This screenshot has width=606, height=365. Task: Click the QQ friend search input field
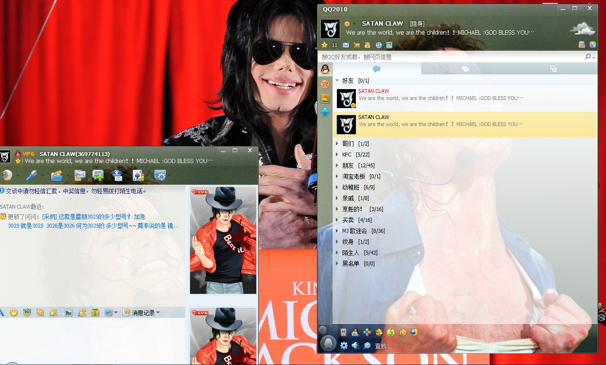tap(450, 57)
